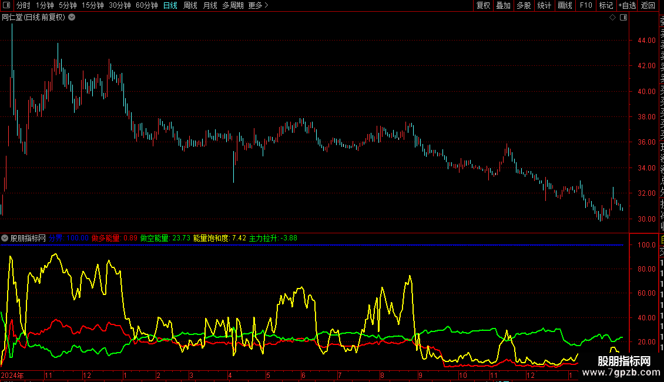Open the 叠加 overlay tool

pyautogui.click(x=503, y=6)
